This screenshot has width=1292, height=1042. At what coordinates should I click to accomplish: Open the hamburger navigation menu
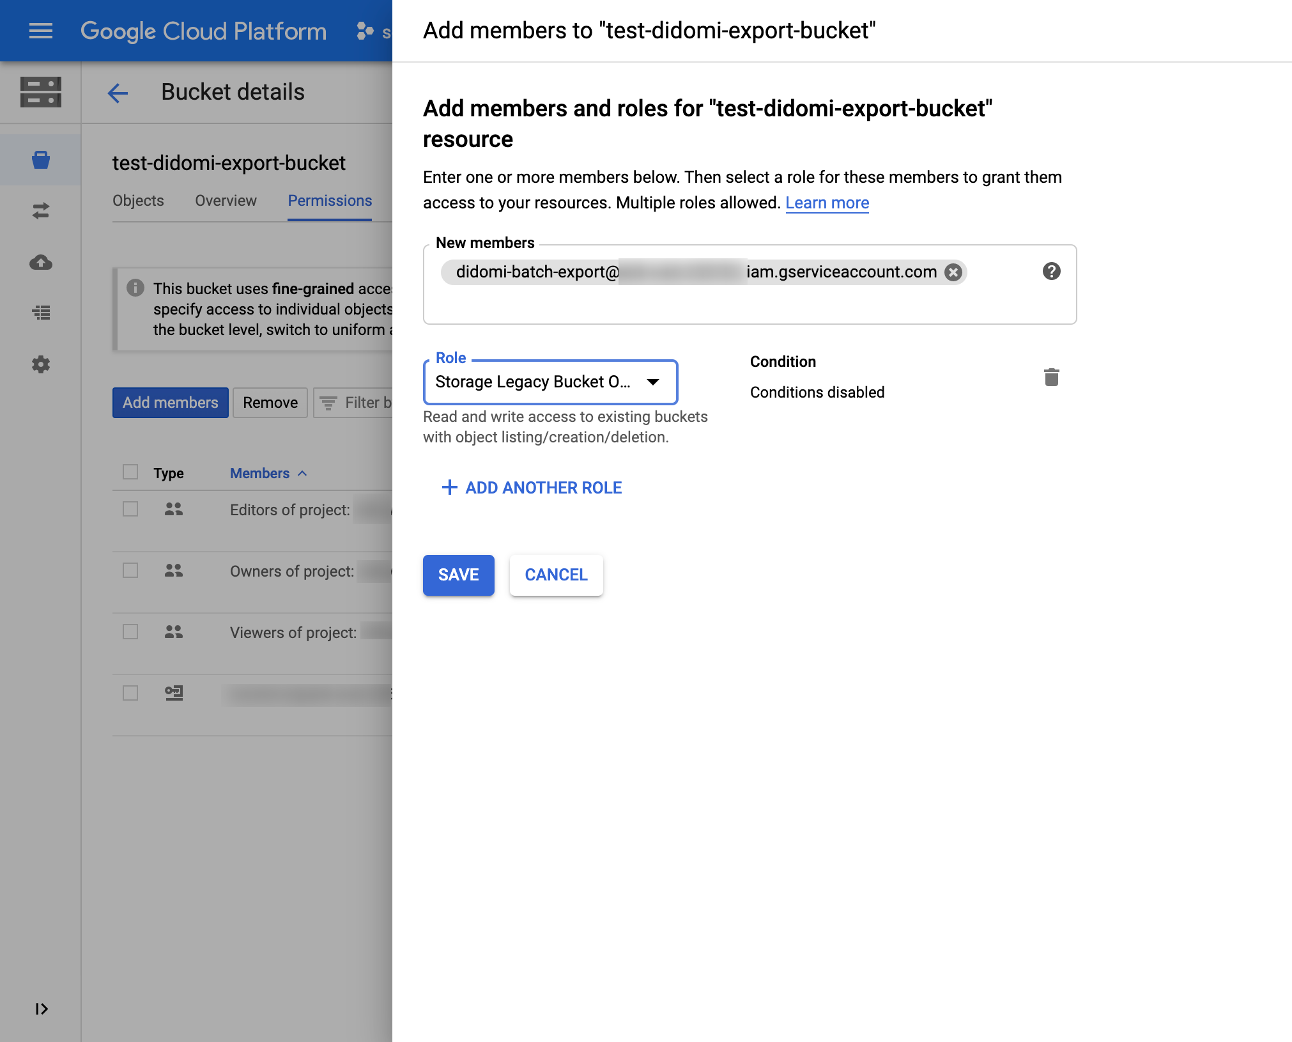coord(41,31)
